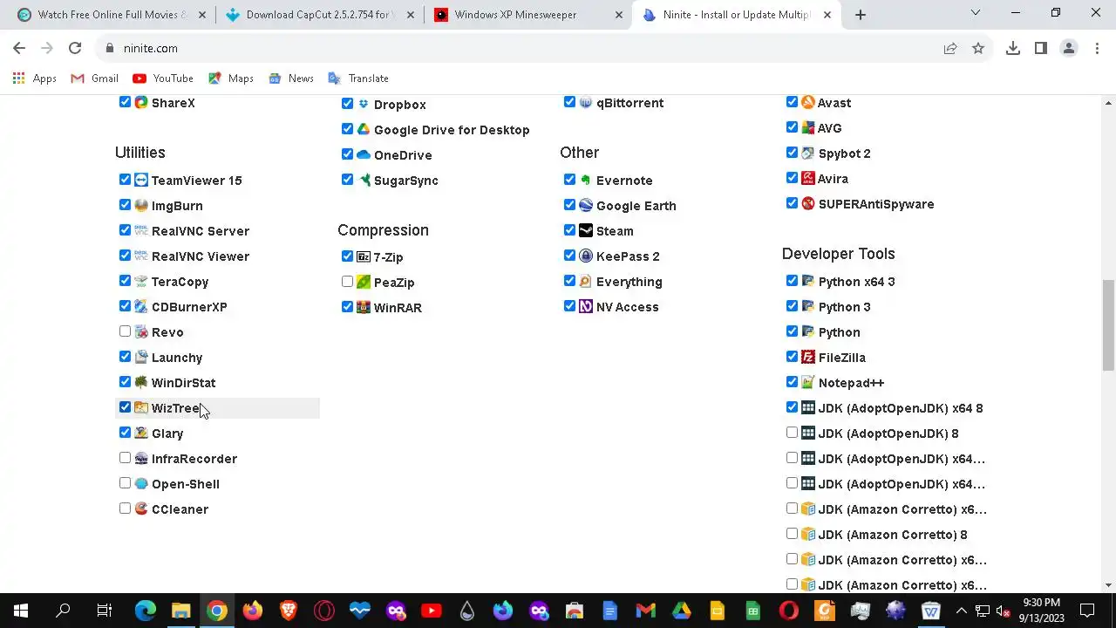Select the TeraCopy label text
The width and height of the screenshot is (1116, 628).
[x=180, y=282]
